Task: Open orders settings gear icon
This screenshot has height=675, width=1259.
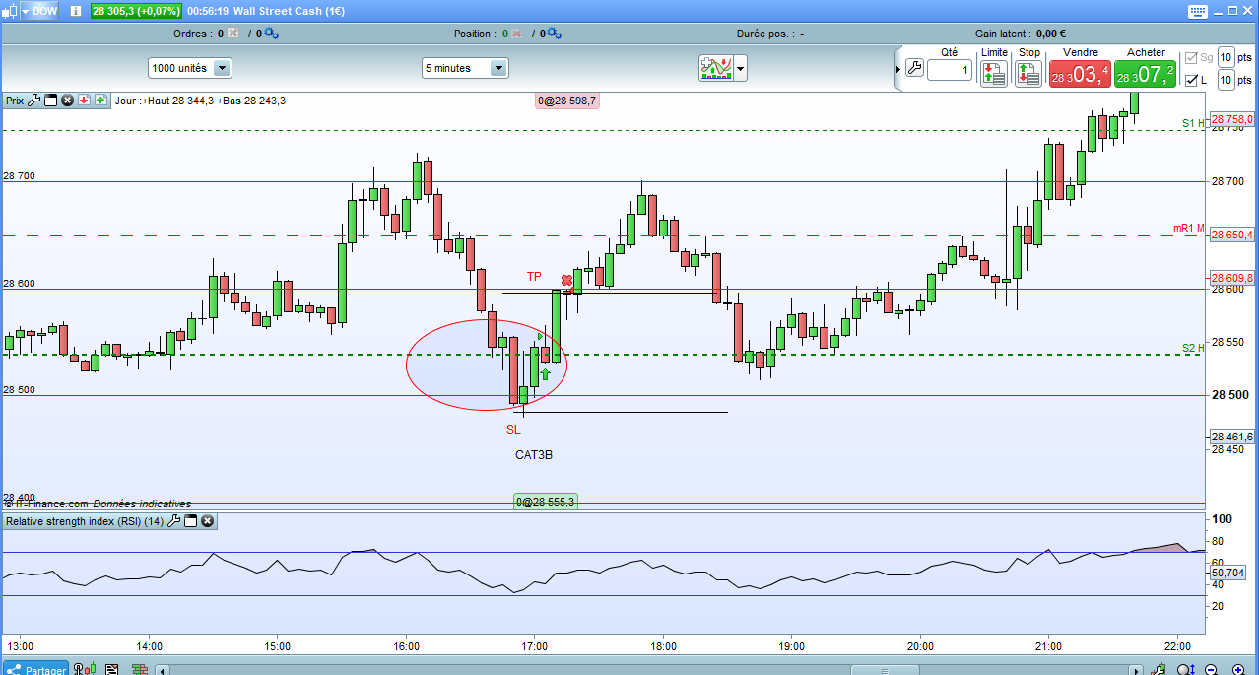Action: (x=271, y=34)
